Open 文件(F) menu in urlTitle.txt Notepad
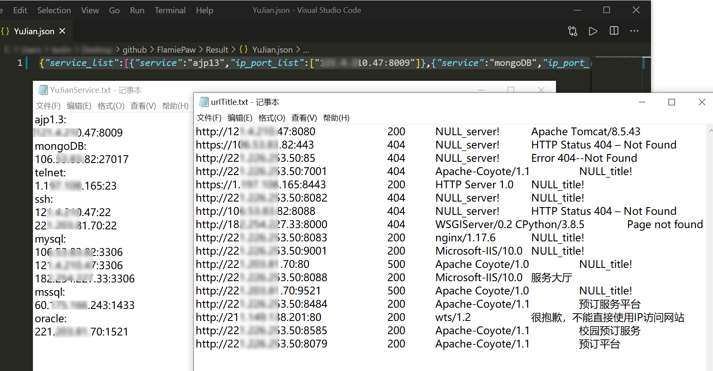The height and width of the screenshot is (371, 713). (209, 118)
